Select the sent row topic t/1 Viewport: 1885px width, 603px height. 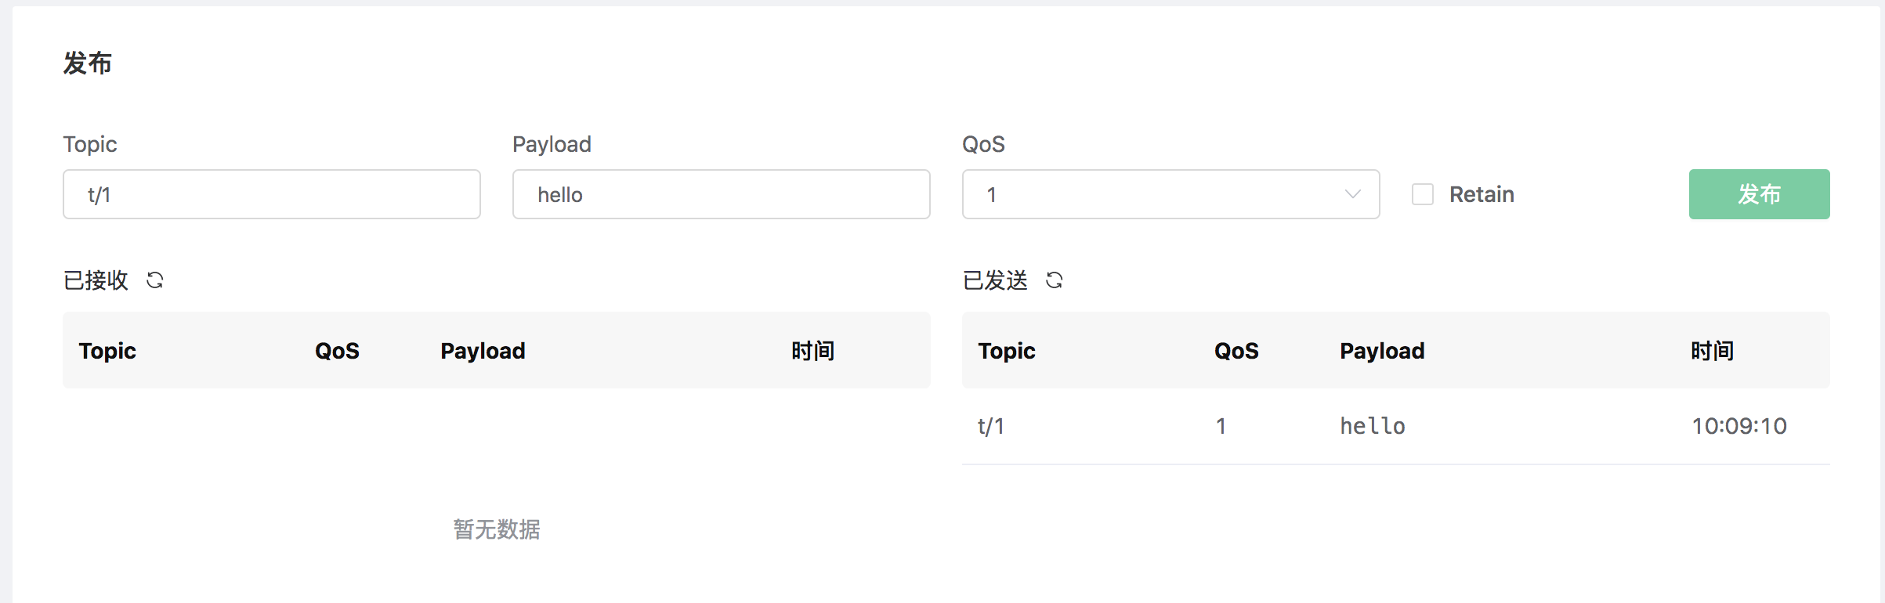click(991, 426)
